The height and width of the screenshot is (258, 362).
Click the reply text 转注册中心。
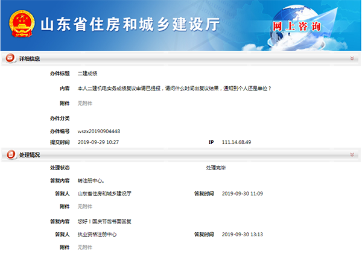pyautogui.click(x=91, y=181)
